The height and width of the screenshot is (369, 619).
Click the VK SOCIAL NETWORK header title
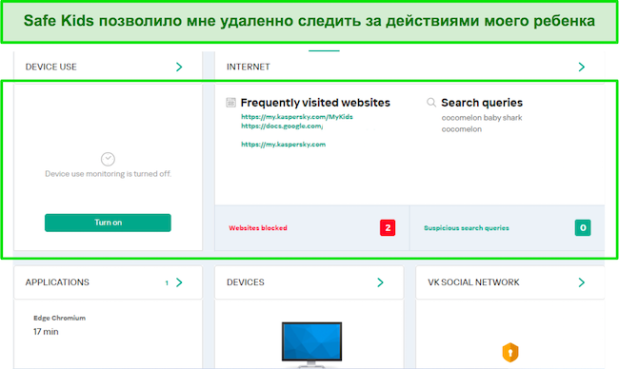473,282
